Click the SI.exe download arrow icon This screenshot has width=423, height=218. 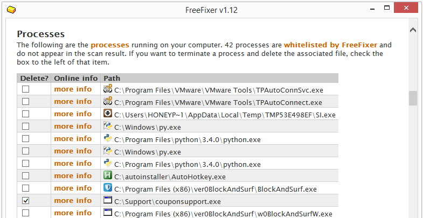pos(108,114)
